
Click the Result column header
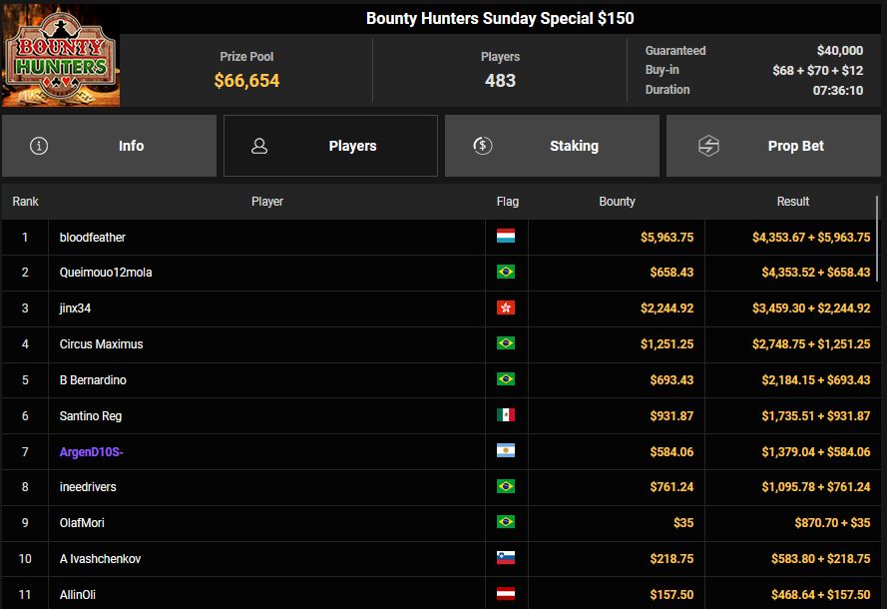(x=792, y=202)
